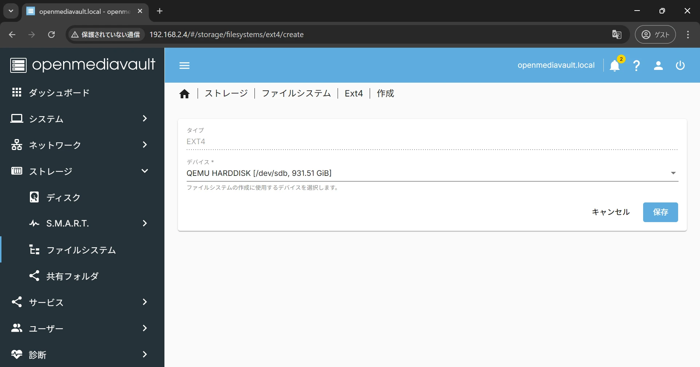Go to home via breadcrumb icon
This screenshot has width=700, height=367.
coord(184,94)
